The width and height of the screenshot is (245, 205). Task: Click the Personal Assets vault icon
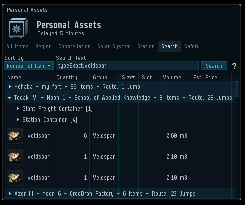pyautogui.click(x=18, y=28)
